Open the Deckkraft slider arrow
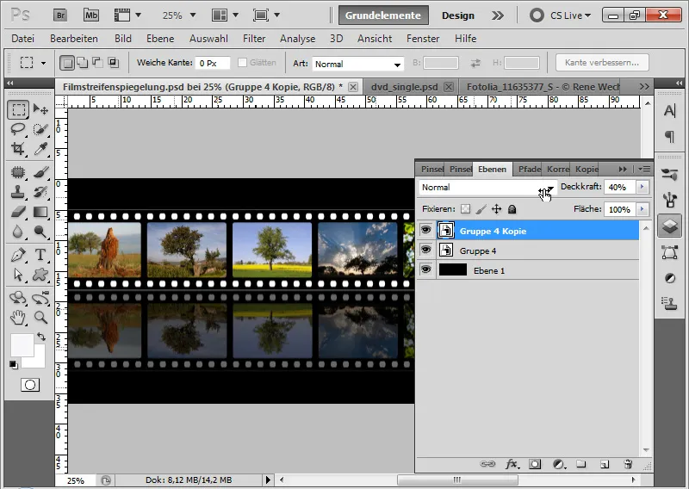Screen dimensions: 689x489 (x=642, y=187)
